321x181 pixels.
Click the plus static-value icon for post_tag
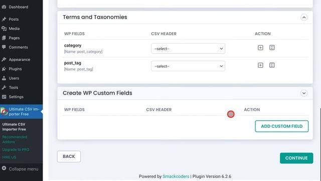(x=260, y=65)
